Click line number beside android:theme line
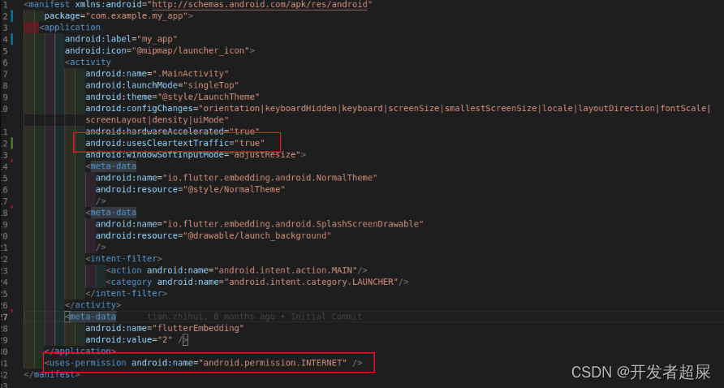The height and width of the screenshot is (388, 724). coord(4,97)
